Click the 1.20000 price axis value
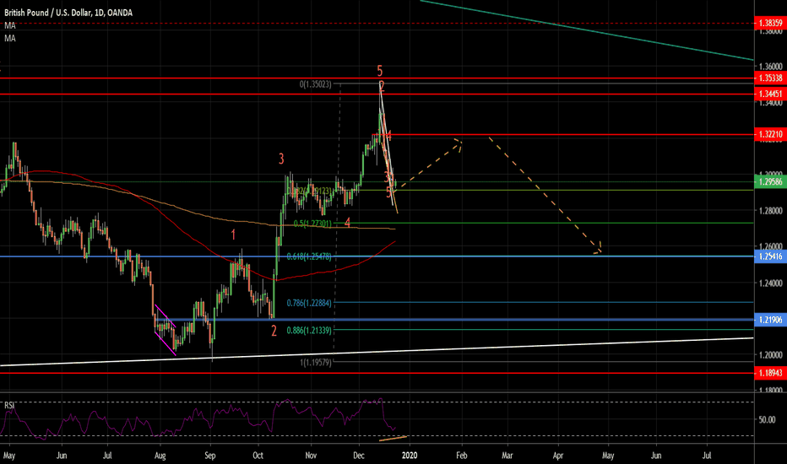 click(770, 354)
